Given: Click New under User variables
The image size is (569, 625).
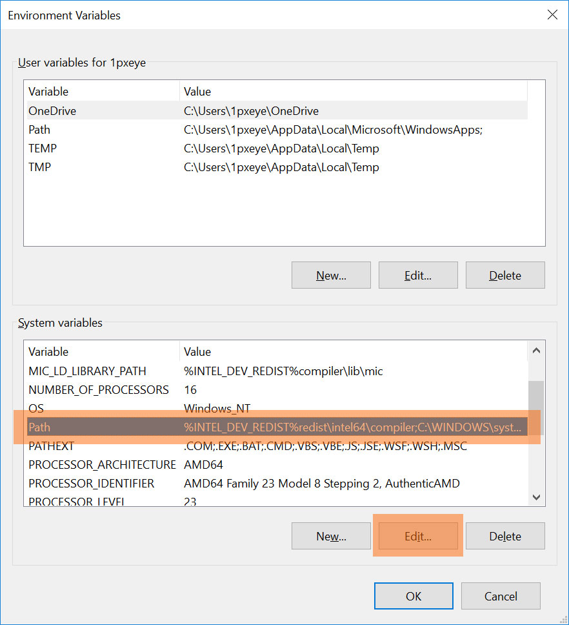Looking at the screenshot, I should click(331, 275).
